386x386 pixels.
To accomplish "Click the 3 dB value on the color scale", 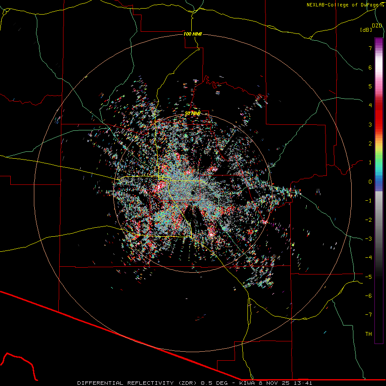I will tap(370, 124).
